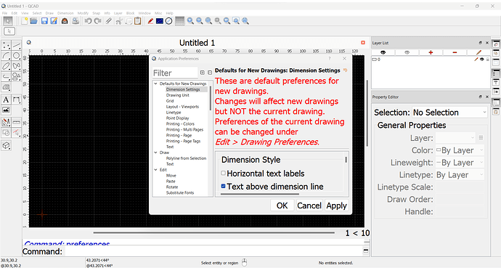
Task: Select the Text tool marked A
Action: point(7,100)
